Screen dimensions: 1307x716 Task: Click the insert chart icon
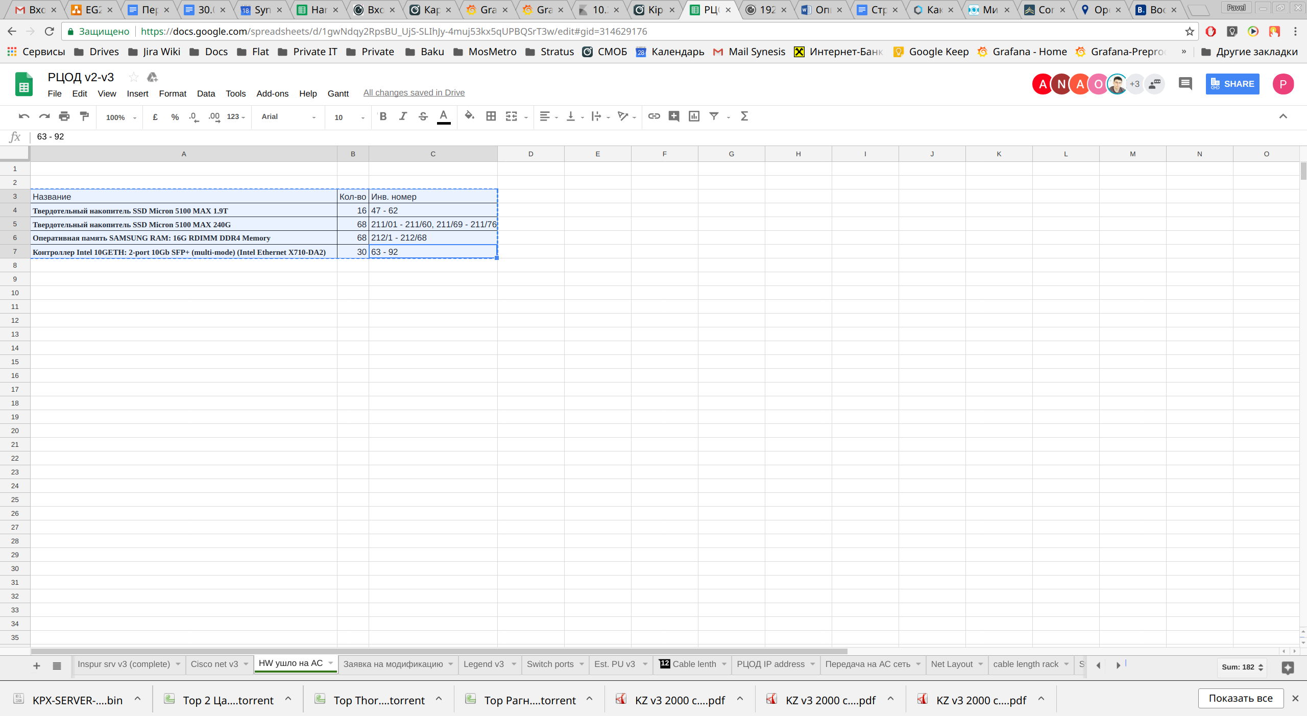(694, 116)
